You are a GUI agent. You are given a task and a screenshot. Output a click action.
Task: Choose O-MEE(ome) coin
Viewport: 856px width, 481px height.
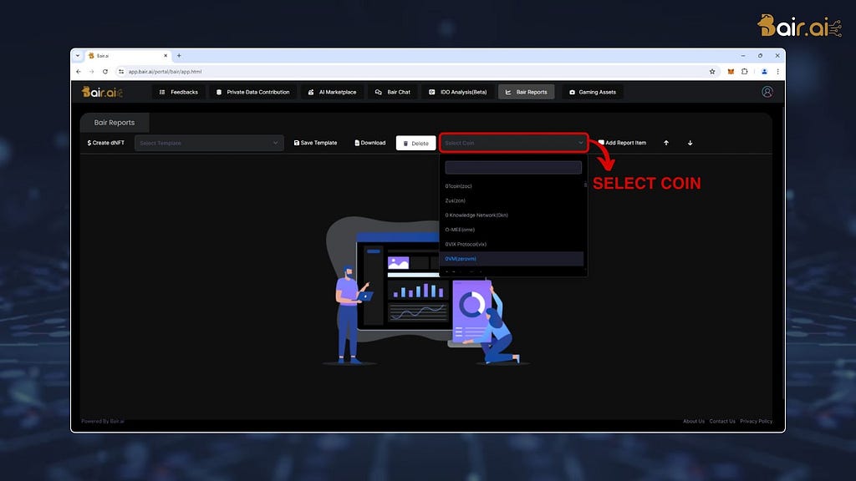click(512, 230)
